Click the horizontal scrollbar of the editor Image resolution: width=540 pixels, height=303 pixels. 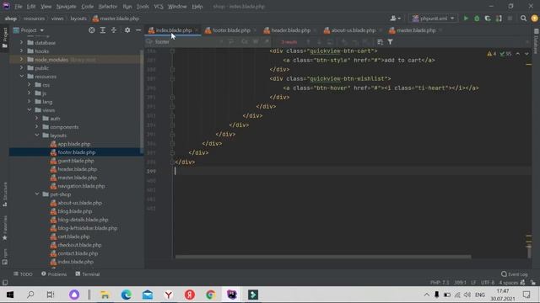click(323, 257)
